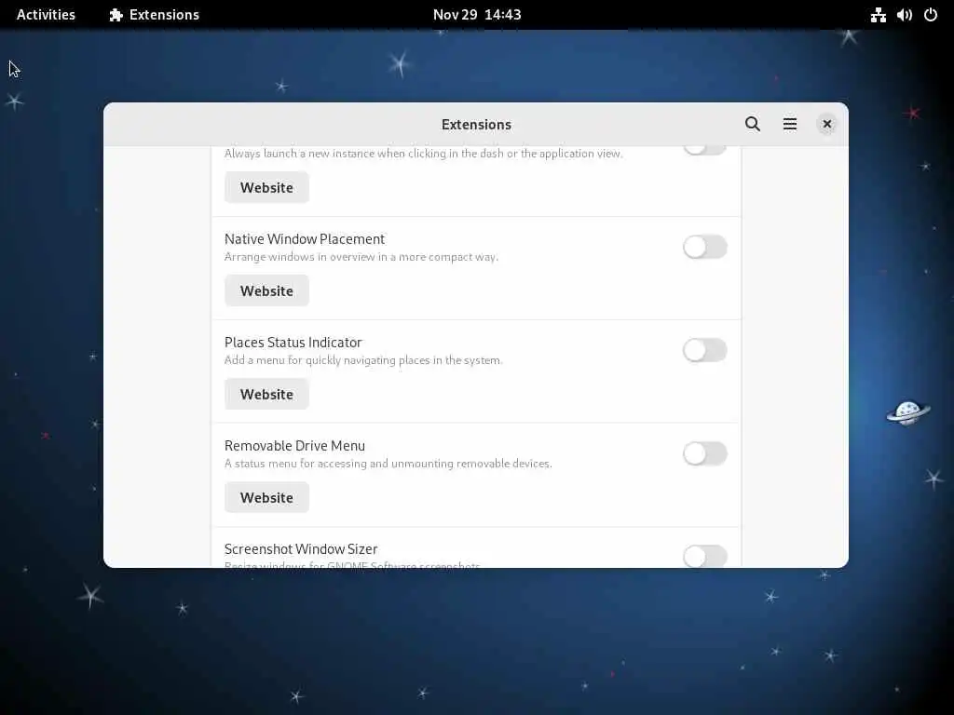Select the Removable Drive Menu title
The height and width of the screenshot is (715, 954).
tap(294, 446)
